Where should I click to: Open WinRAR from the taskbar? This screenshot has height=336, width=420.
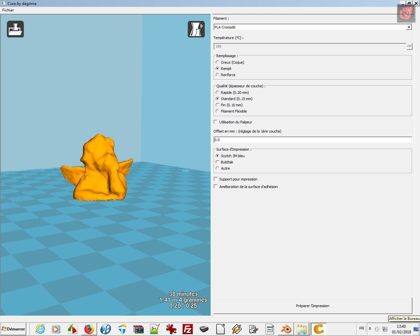(x=138, y=329)
